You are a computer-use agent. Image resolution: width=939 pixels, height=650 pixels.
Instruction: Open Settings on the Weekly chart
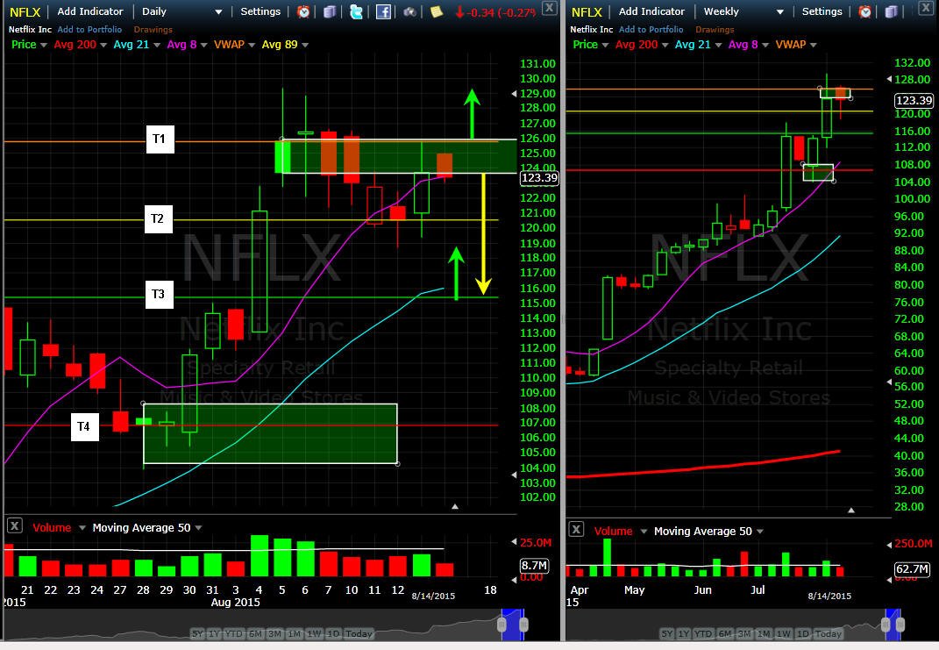(822, 11)
